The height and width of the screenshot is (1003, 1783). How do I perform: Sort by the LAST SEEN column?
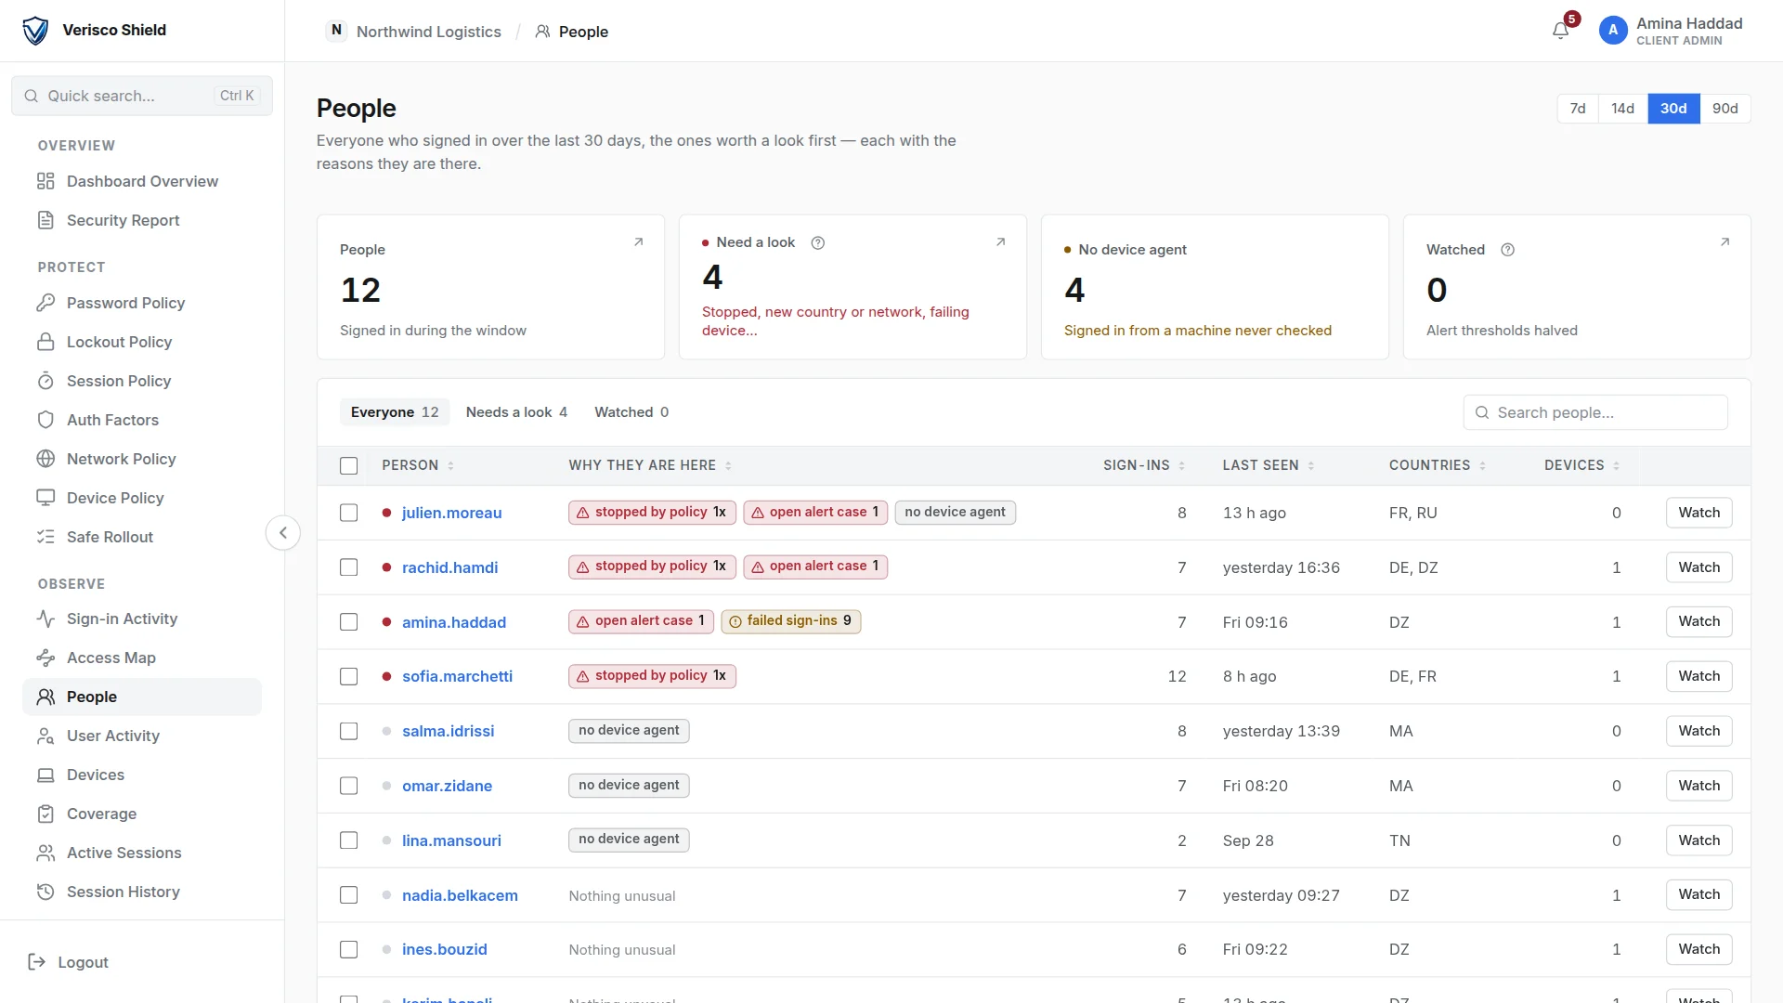1269,465
